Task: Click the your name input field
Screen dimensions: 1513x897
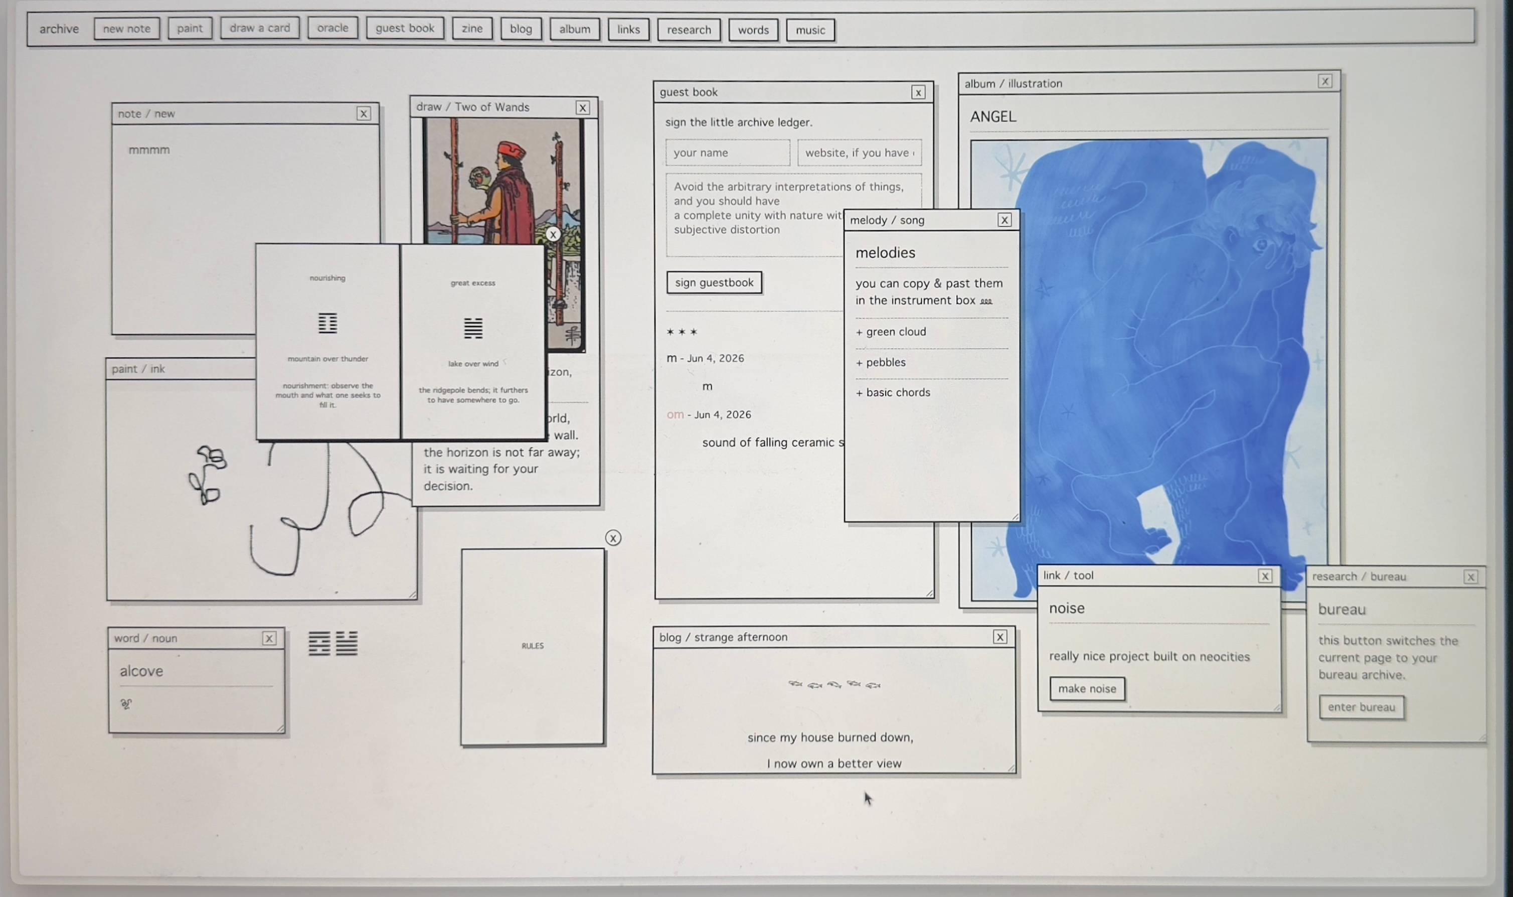Action: [x=728, y=153]
